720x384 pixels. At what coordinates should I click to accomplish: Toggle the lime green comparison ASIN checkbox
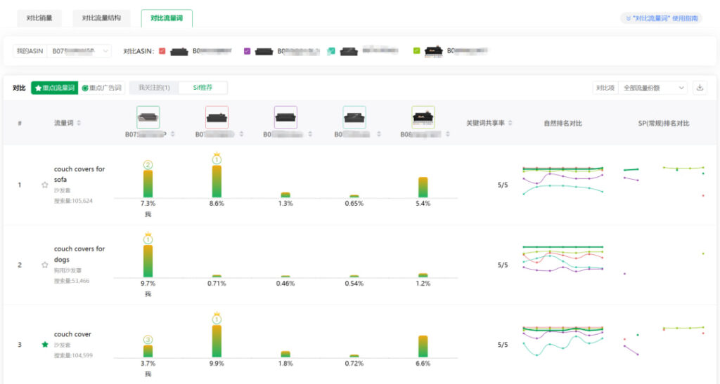(417, 51)
